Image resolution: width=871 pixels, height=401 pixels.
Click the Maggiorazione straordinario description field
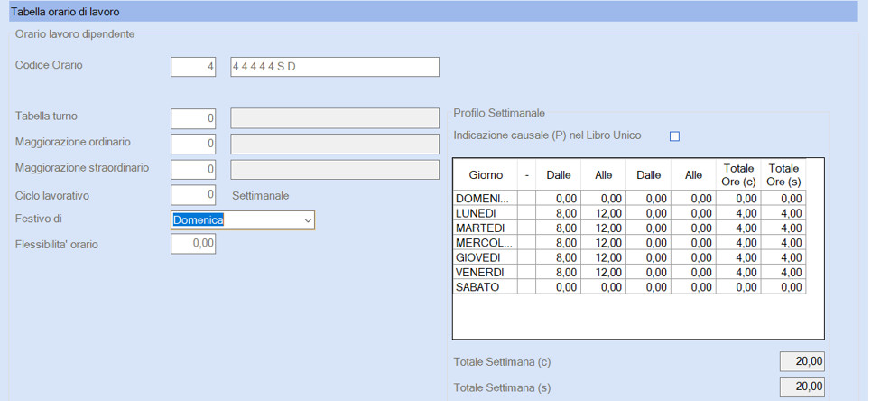click(334, 169)
